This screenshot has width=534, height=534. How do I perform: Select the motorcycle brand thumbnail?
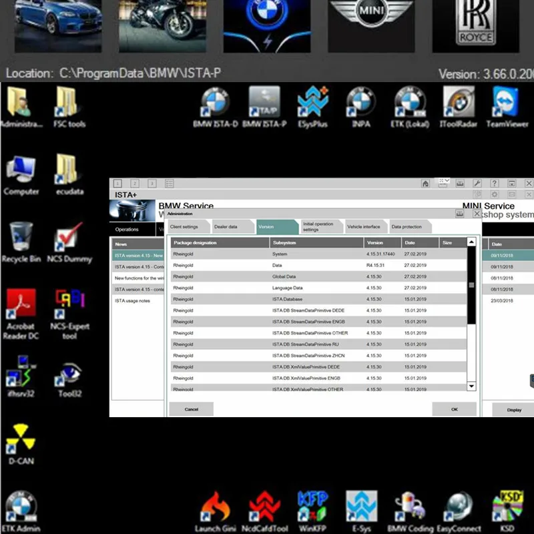tap(162, 26)
